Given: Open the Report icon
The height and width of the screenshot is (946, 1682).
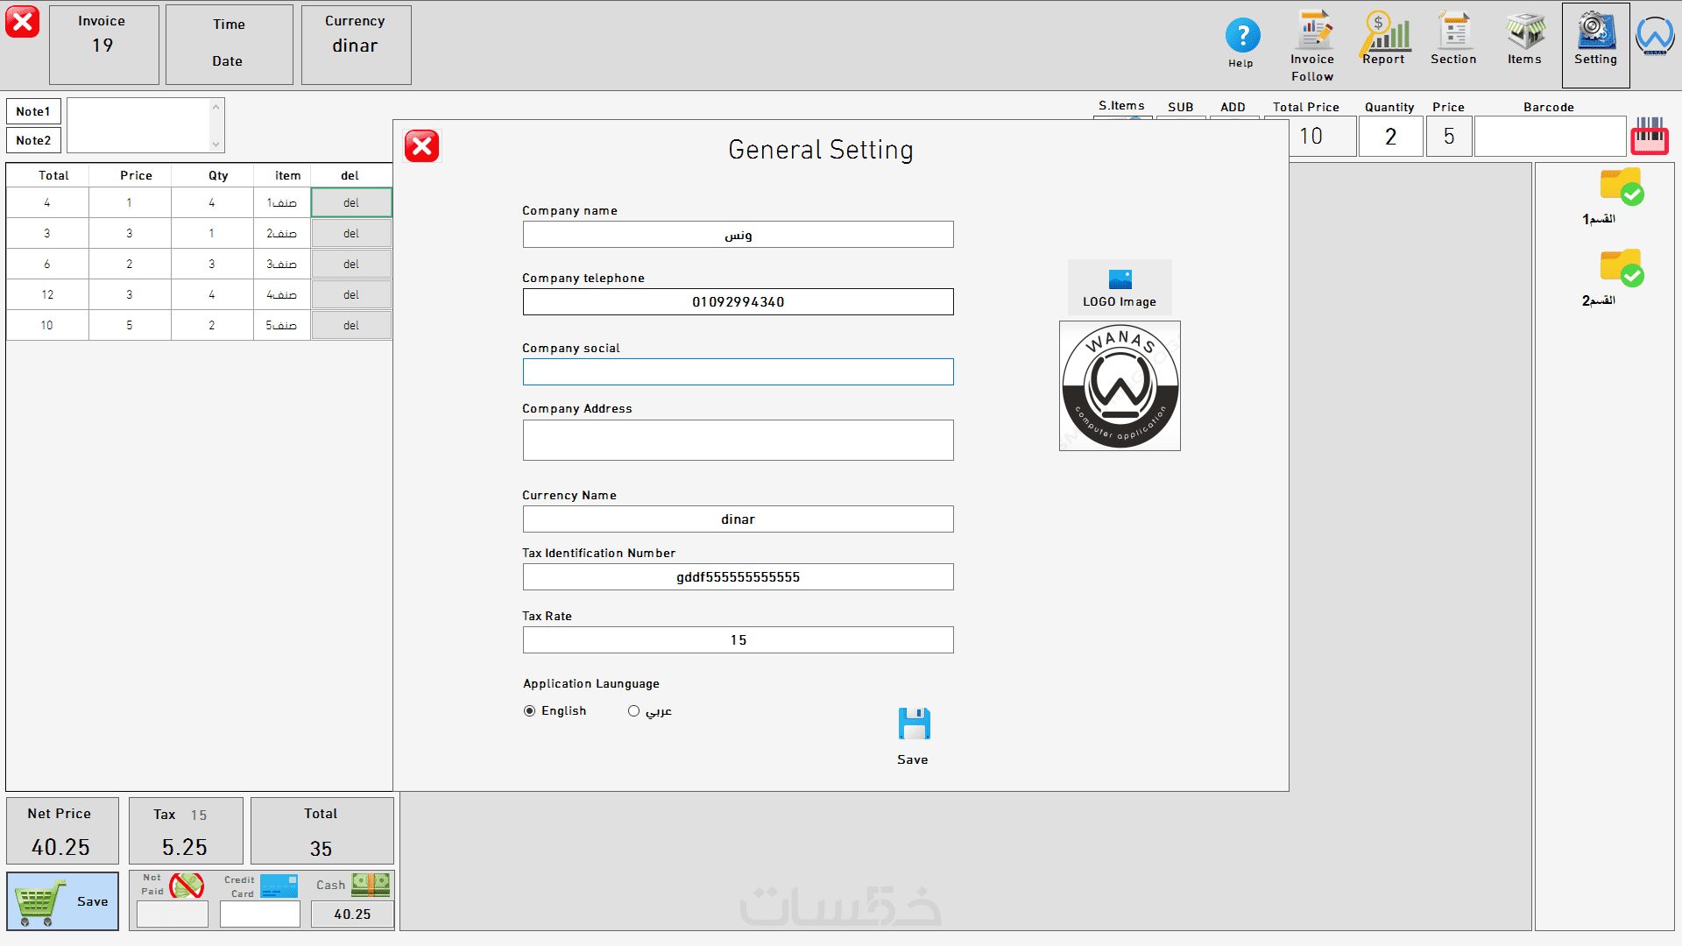Looking at the screenshot, I should pyautogui.click(x=1384, y=35).
